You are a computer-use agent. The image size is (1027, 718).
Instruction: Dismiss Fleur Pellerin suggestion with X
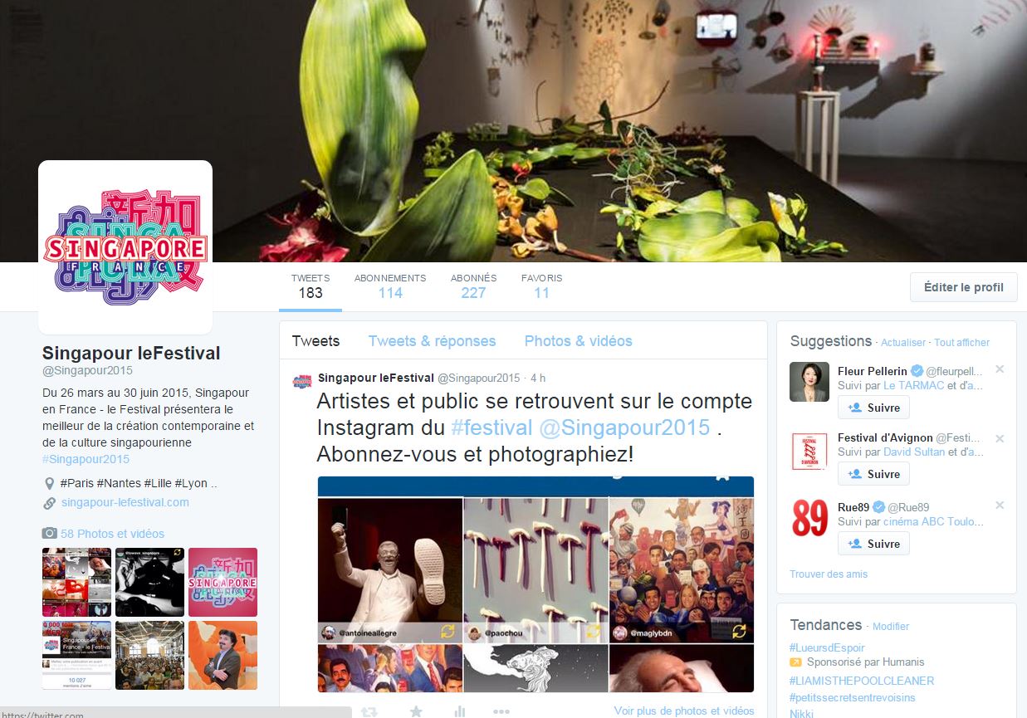pyautogui.click(x=1000, y=369)
